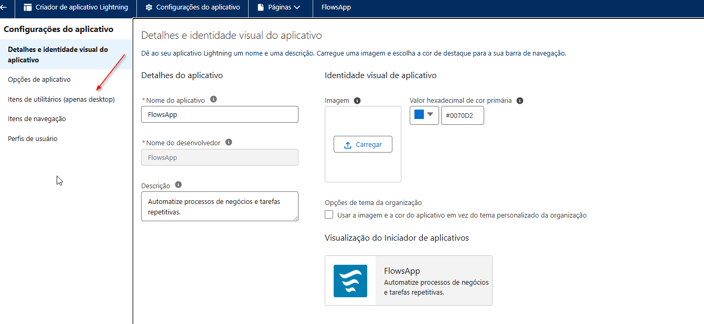Click the disabled Nome do desenvolvedor field

(220, 157)
